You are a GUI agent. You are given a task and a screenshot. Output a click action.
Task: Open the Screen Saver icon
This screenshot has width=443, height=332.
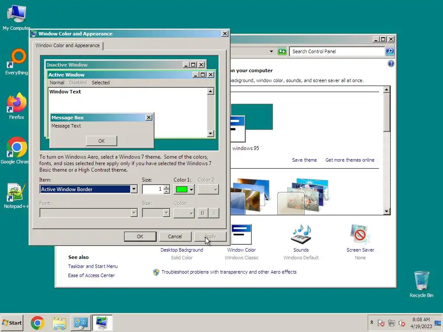coord(360,234)
